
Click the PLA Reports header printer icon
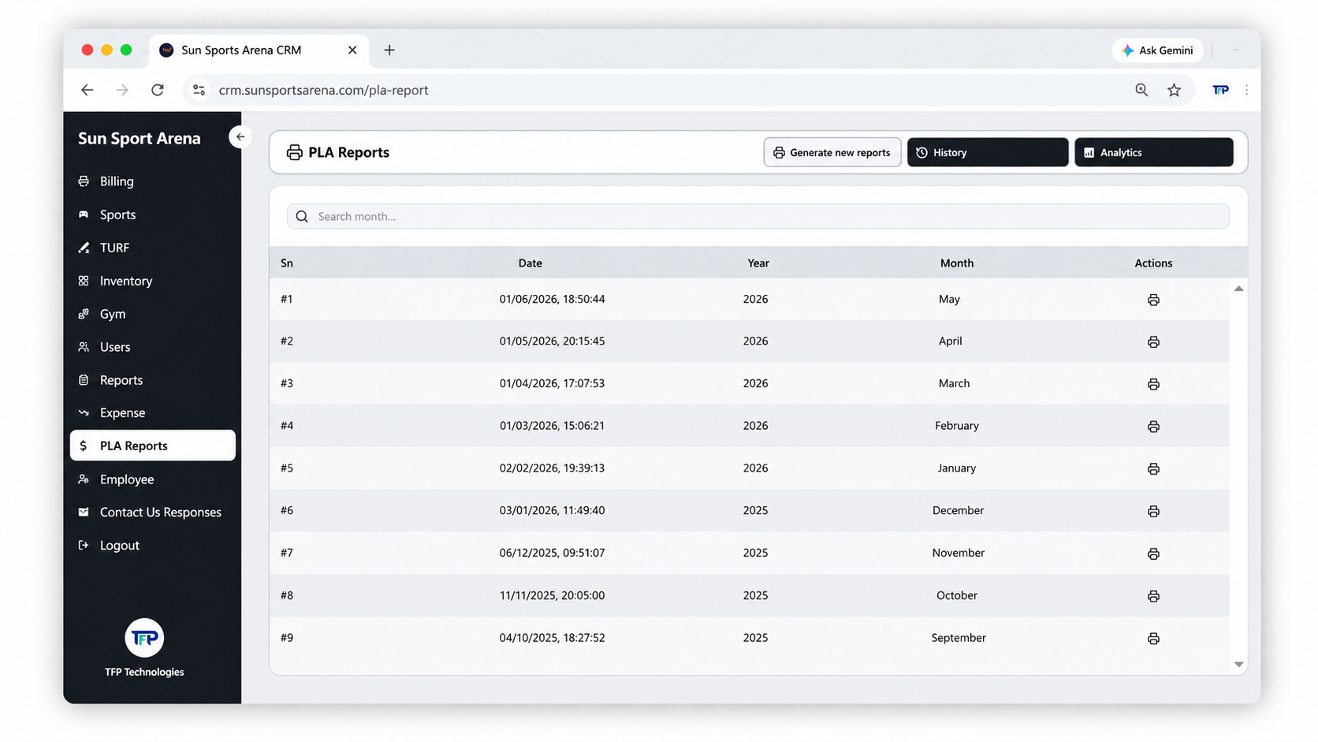click(x=294, y=152)
